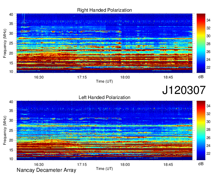Click the 17:15 time tick of Left Handed plot

[82, 165]
